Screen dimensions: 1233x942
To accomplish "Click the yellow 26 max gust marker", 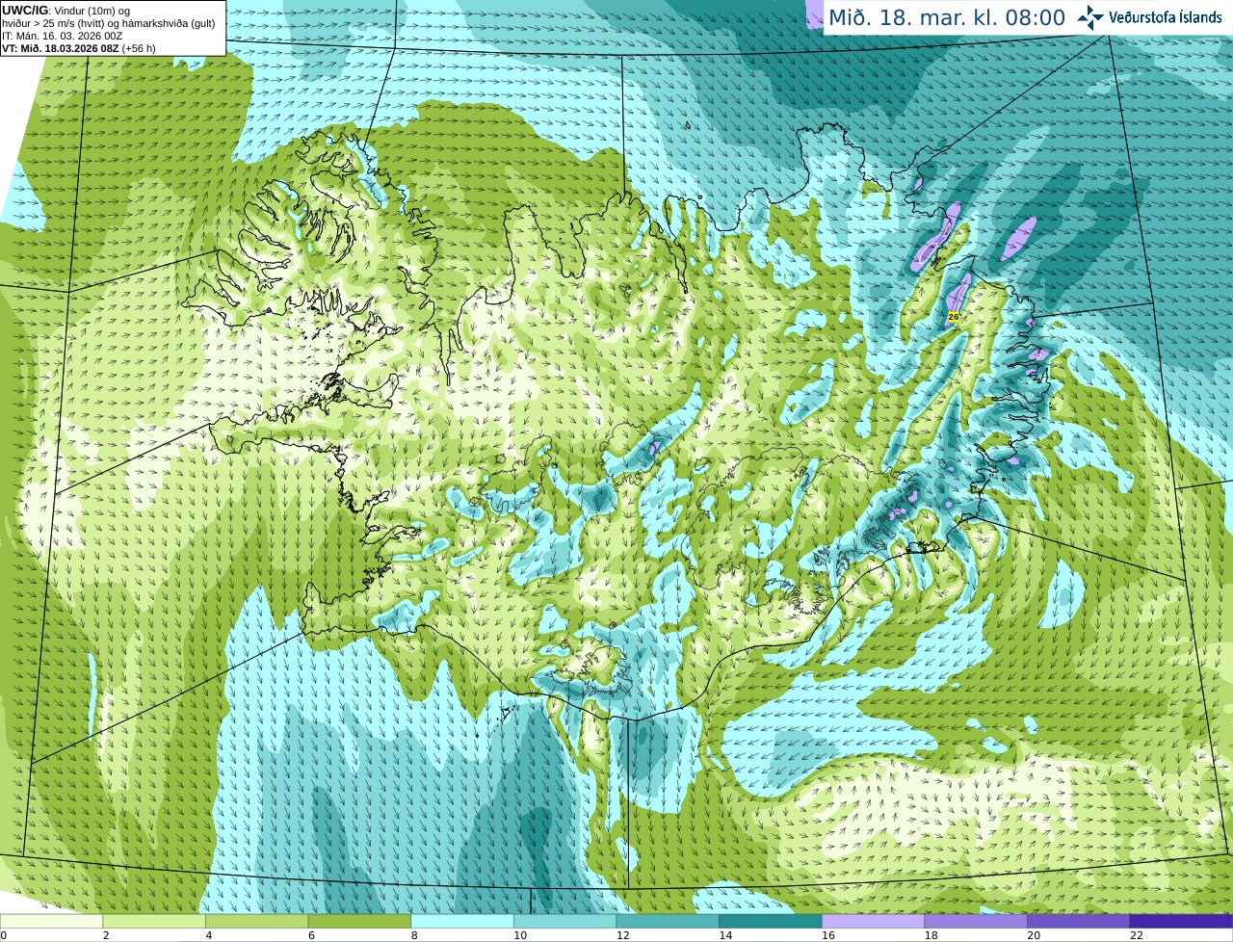I will click(x=954, y=316).
